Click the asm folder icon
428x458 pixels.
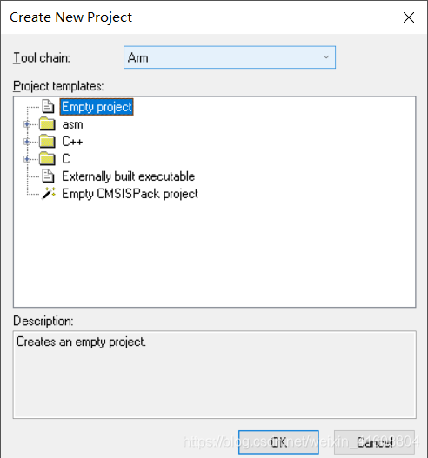tap(47, 124)
